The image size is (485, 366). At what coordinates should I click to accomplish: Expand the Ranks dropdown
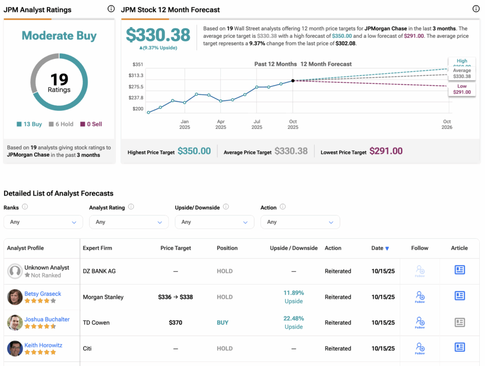(x=43, y=222)
